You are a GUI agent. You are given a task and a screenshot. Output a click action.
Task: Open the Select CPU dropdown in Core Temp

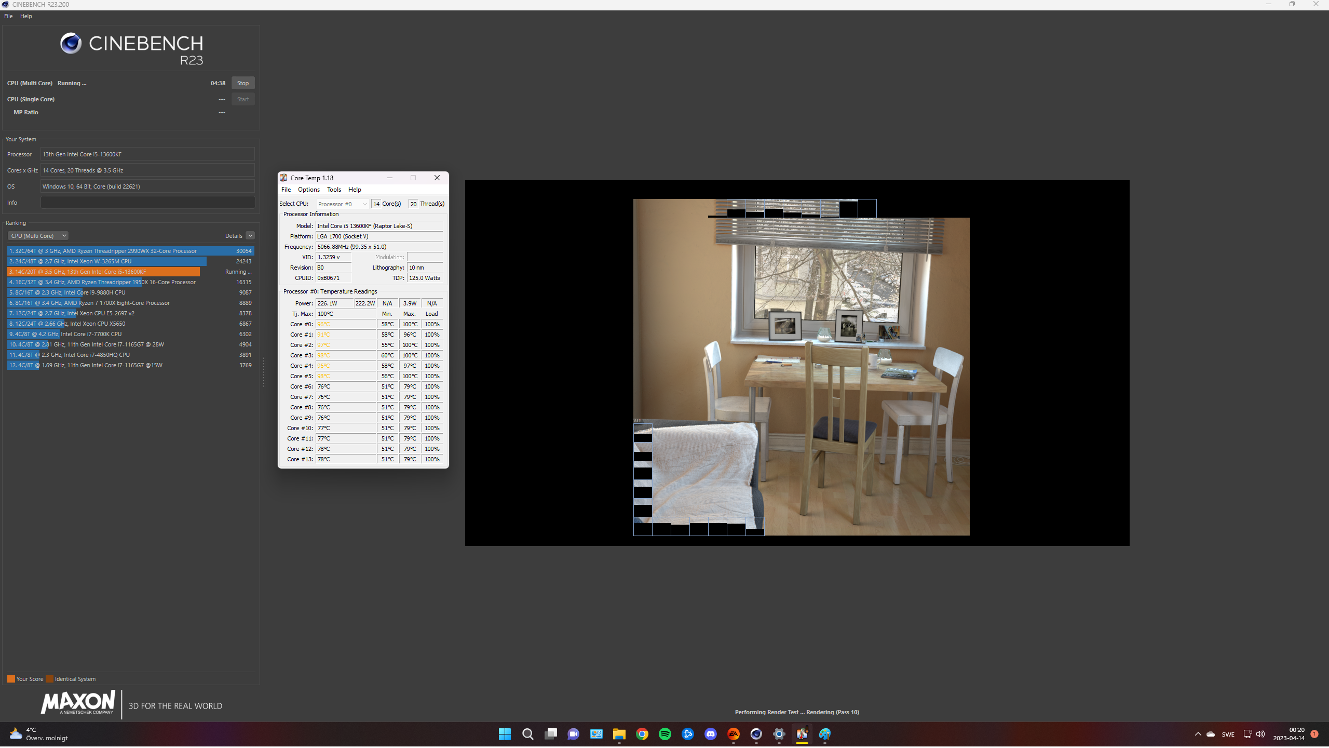[x=342, y=204]
